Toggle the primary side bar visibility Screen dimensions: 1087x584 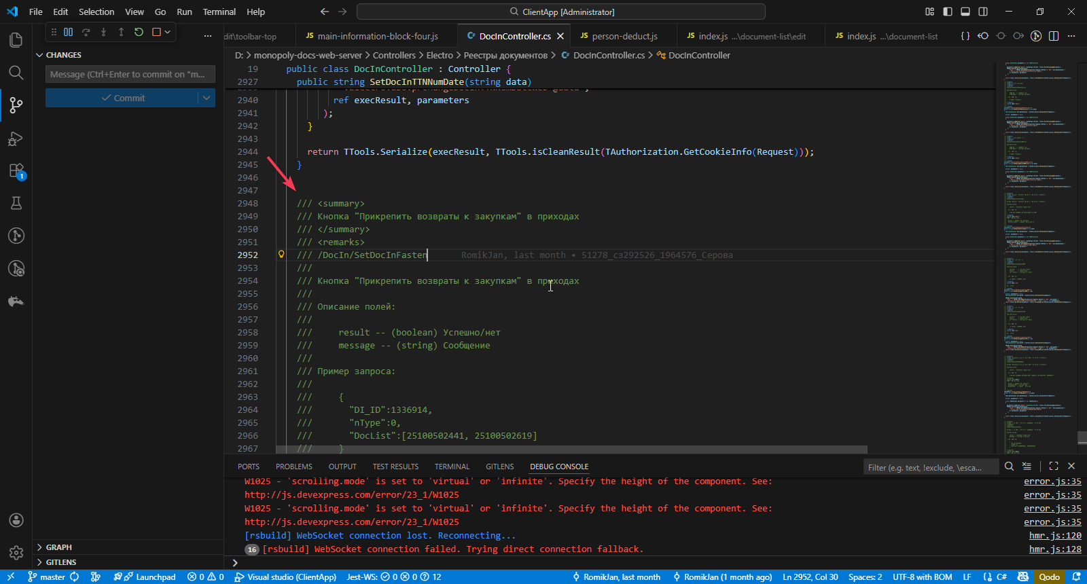[x=948, y=12]
